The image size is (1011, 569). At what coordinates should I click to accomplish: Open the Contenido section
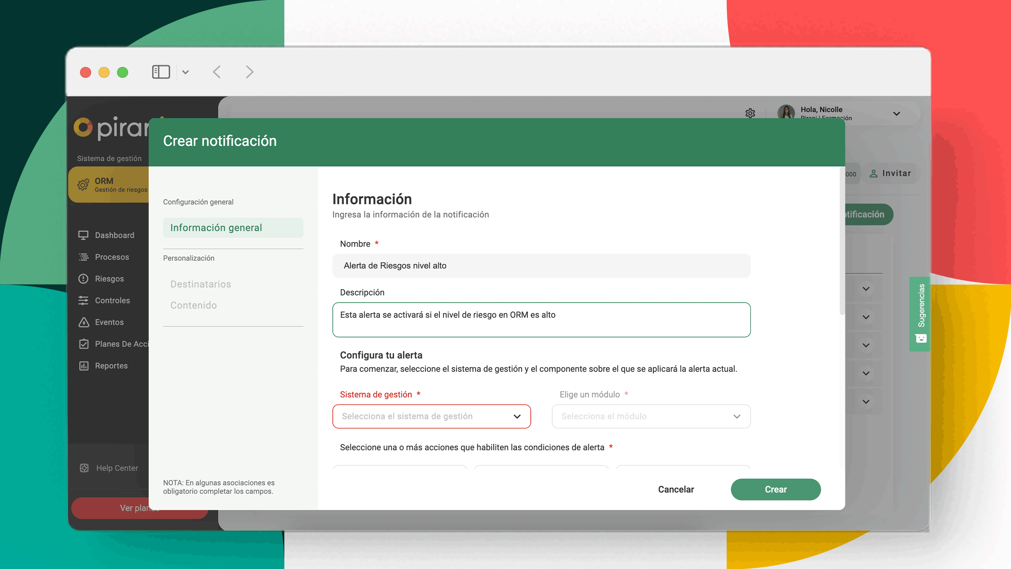click(x=193, y=305)
